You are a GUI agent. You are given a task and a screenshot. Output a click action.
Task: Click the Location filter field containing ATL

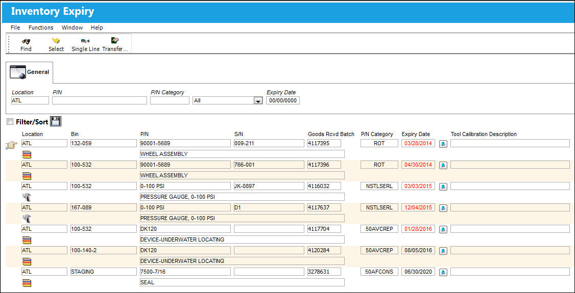(x=30, y=100)
